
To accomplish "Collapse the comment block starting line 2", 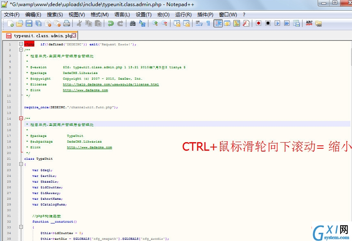I will click(21, 49).
